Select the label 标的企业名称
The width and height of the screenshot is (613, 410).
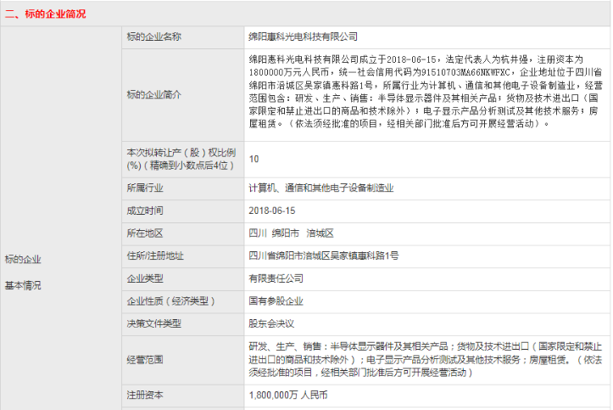coord(153,37)
